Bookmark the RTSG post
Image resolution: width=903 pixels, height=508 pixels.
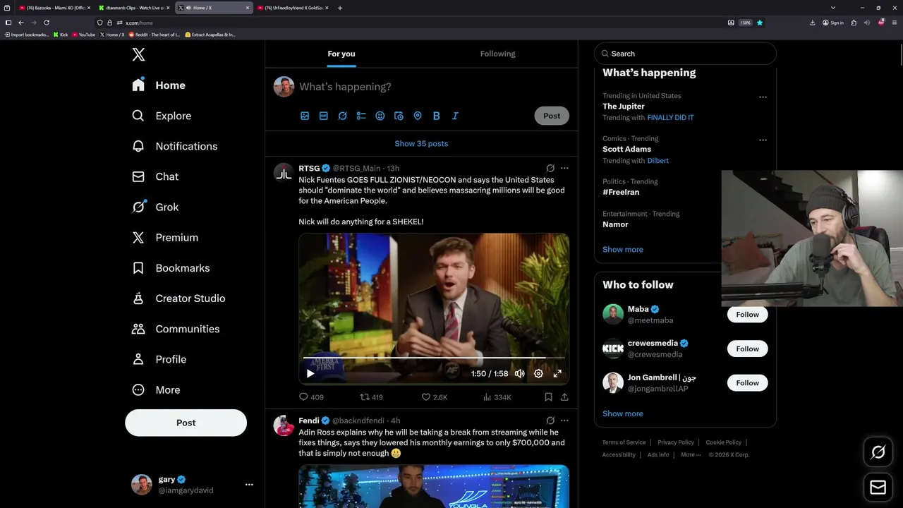pos(548,397)
